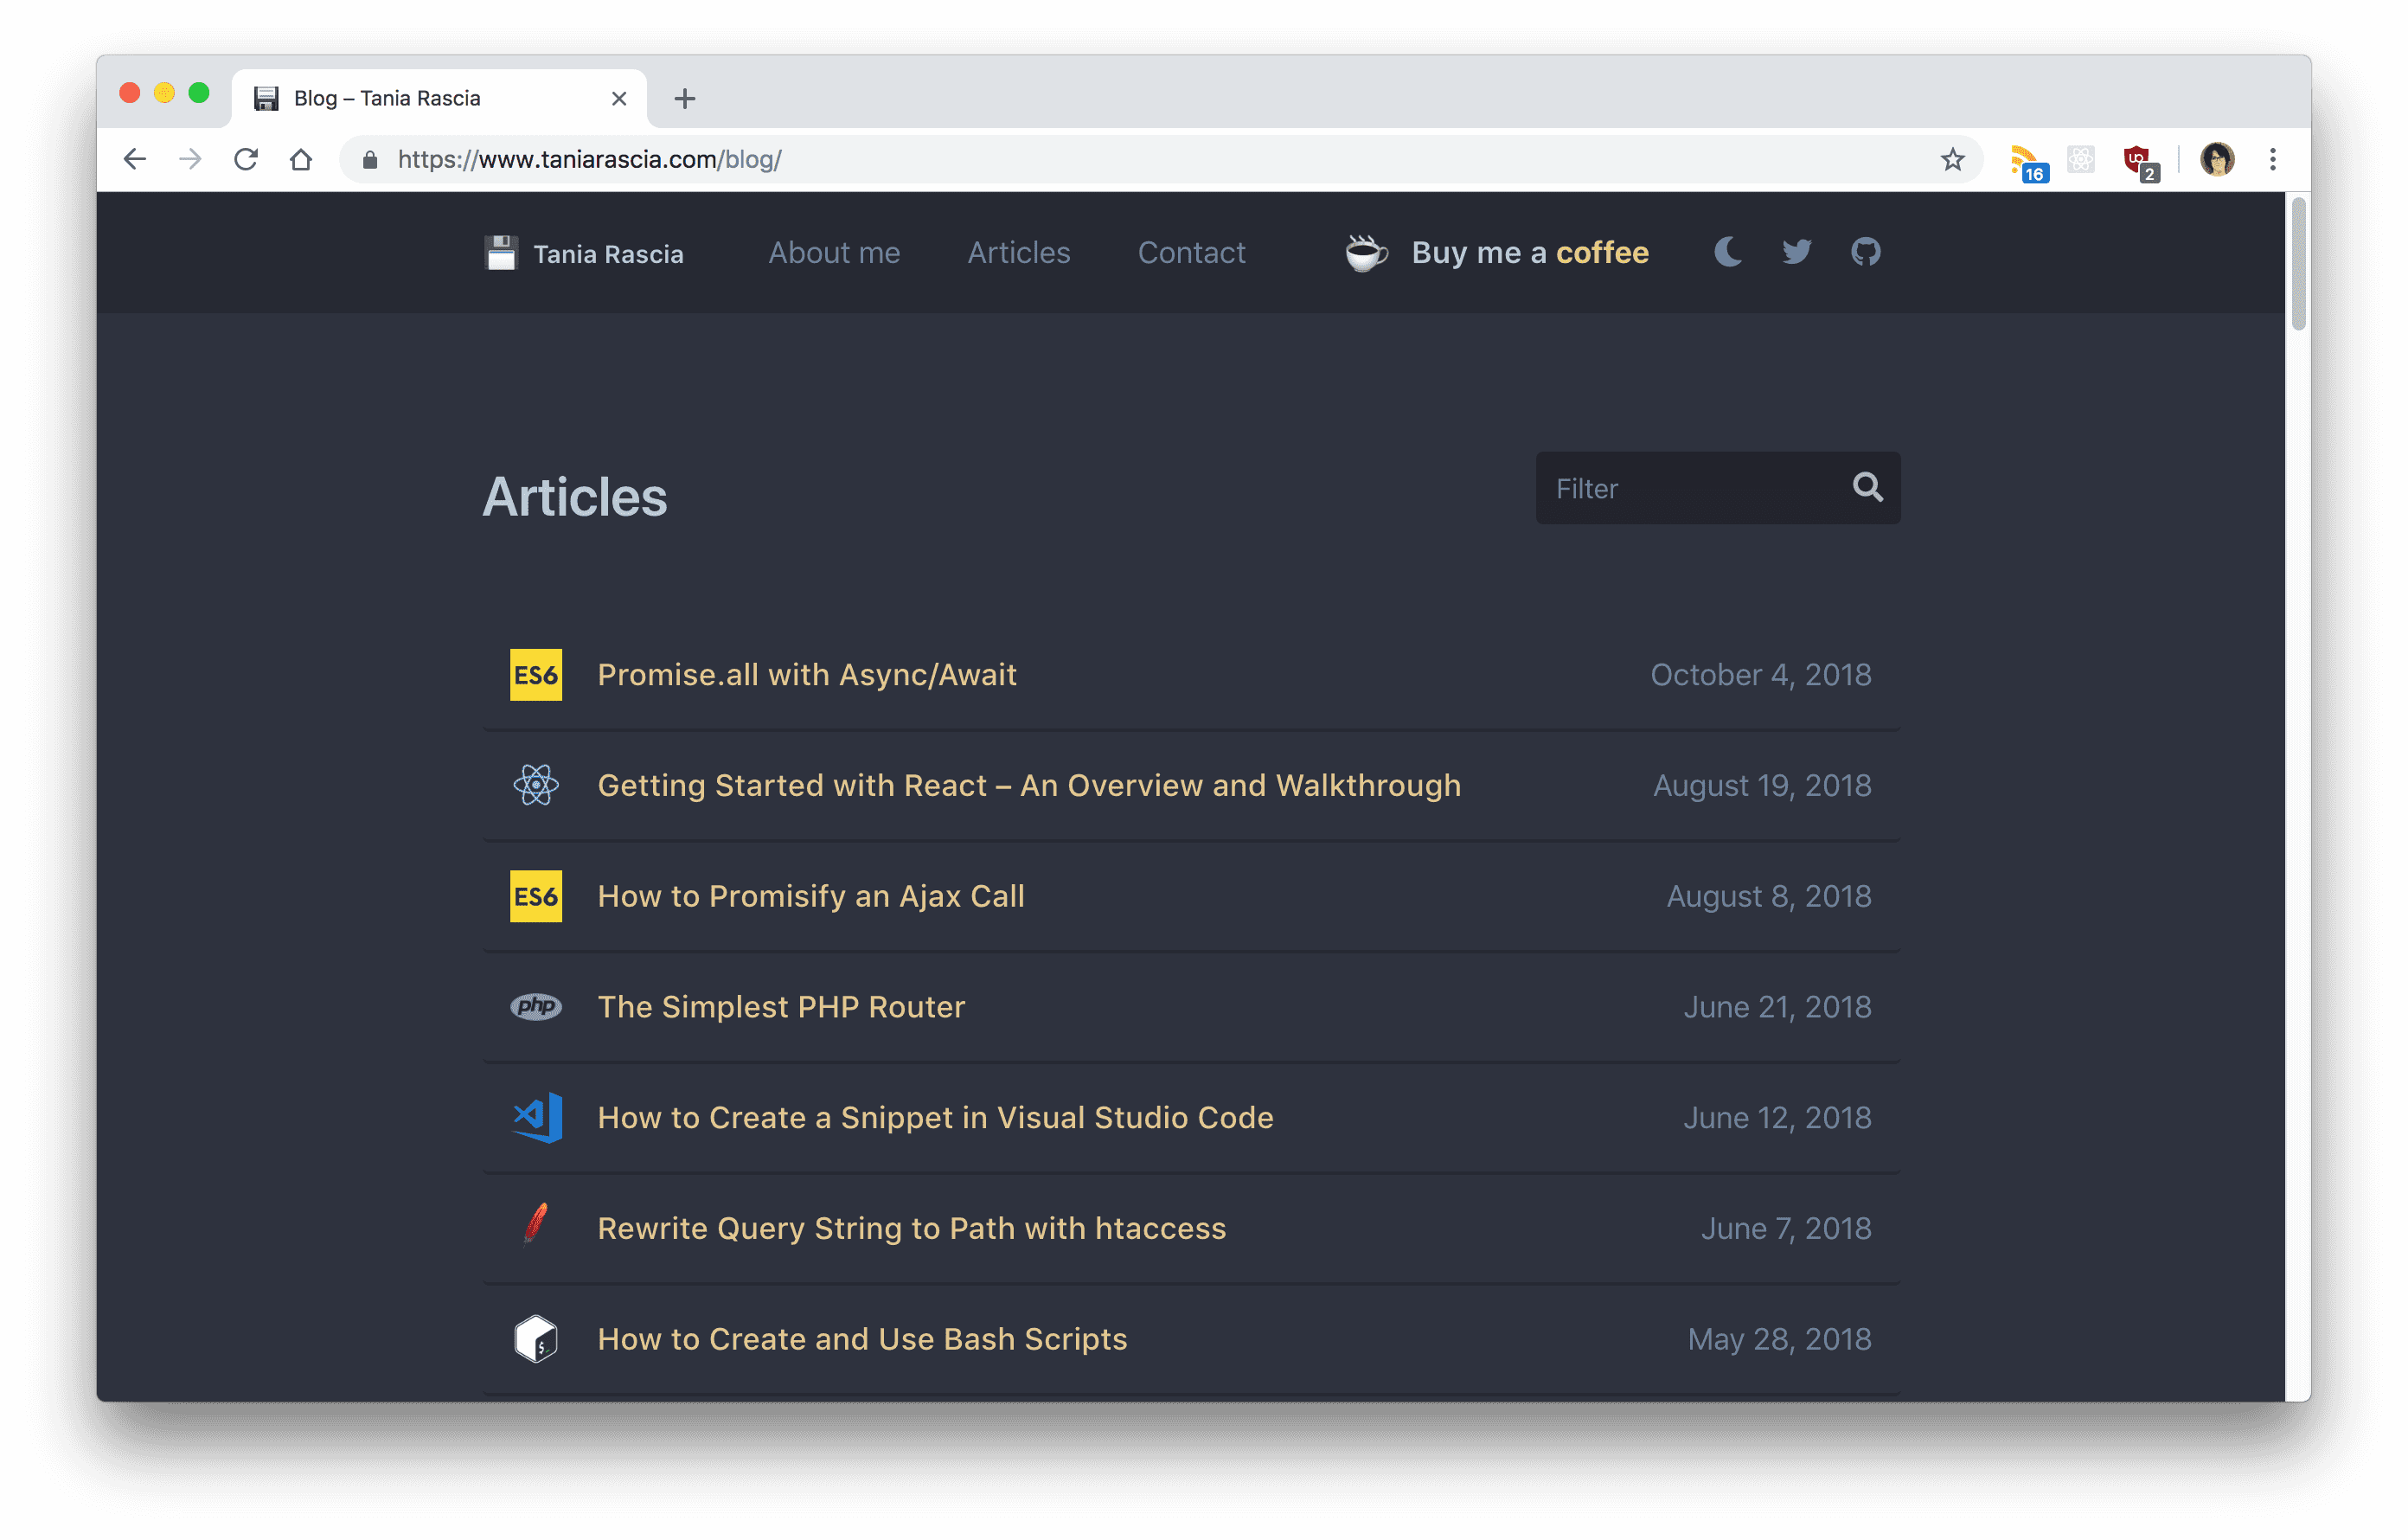Open the Twitter profile icon
The height and width of the screenshot is (1540, 2408).
pyautogui.click(x=1796, y=252)
